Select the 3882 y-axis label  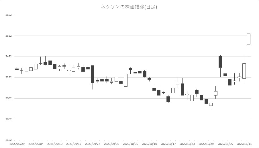click(8, 15)
